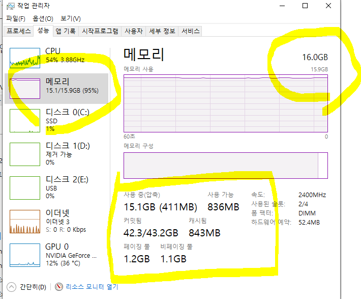
Task: Click the 제거 가능 label under disk 1
Action: click(x=59, y=154)
